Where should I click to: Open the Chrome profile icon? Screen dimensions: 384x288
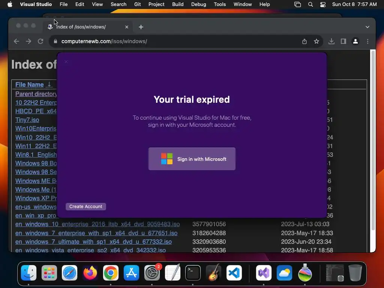tap(355, 41)
